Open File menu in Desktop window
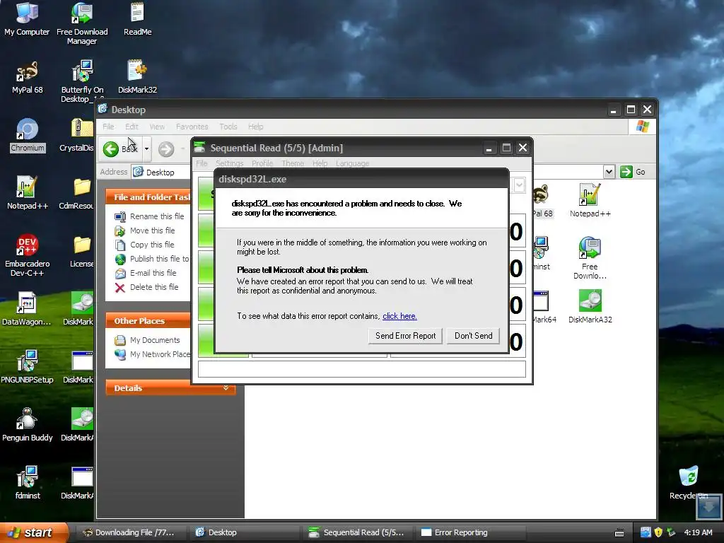 click(108, 127)
